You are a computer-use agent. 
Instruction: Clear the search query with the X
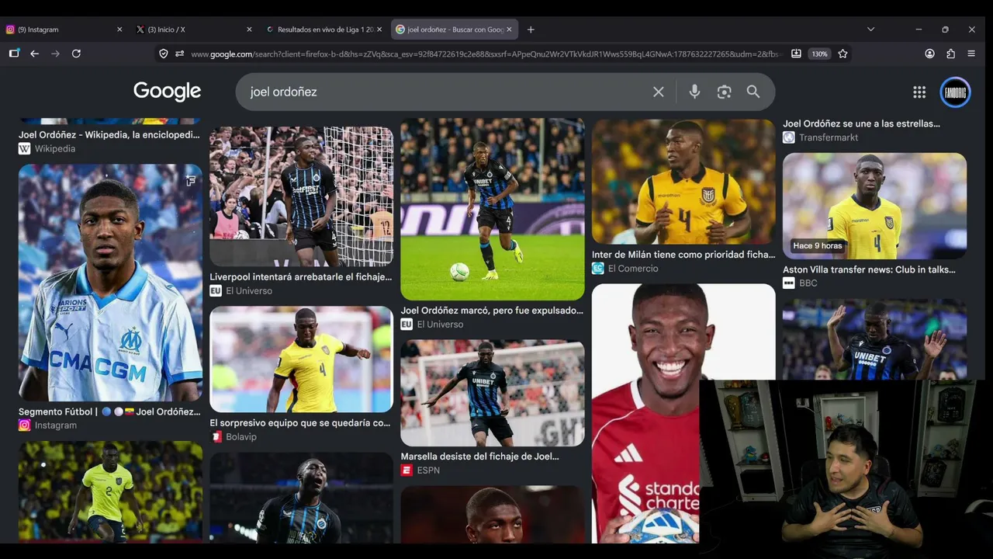click(659, 92)
